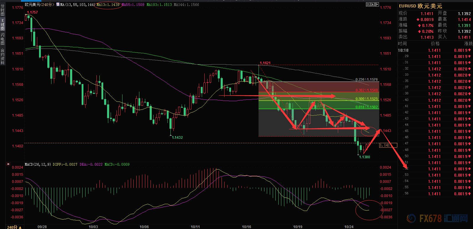Click the 0.500\1.1525 Fibonacci level label

(367, 99)
